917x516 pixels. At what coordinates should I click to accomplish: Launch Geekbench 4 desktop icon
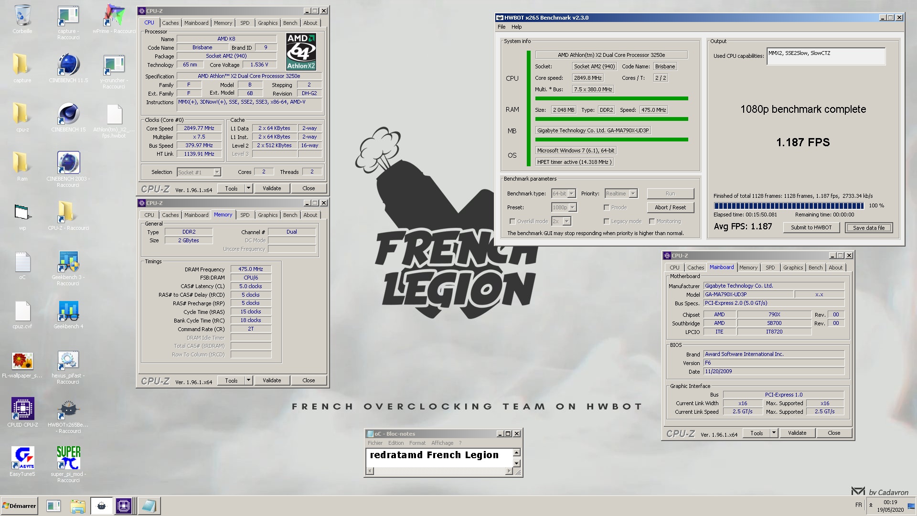(68, 312)
